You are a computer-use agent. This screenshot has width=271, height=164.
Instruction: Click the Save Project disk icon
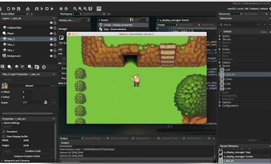(x=18, y=9)
